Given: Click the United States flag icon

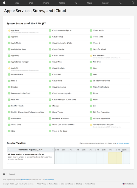Looking at the screenshot, I should pos(124,184).
